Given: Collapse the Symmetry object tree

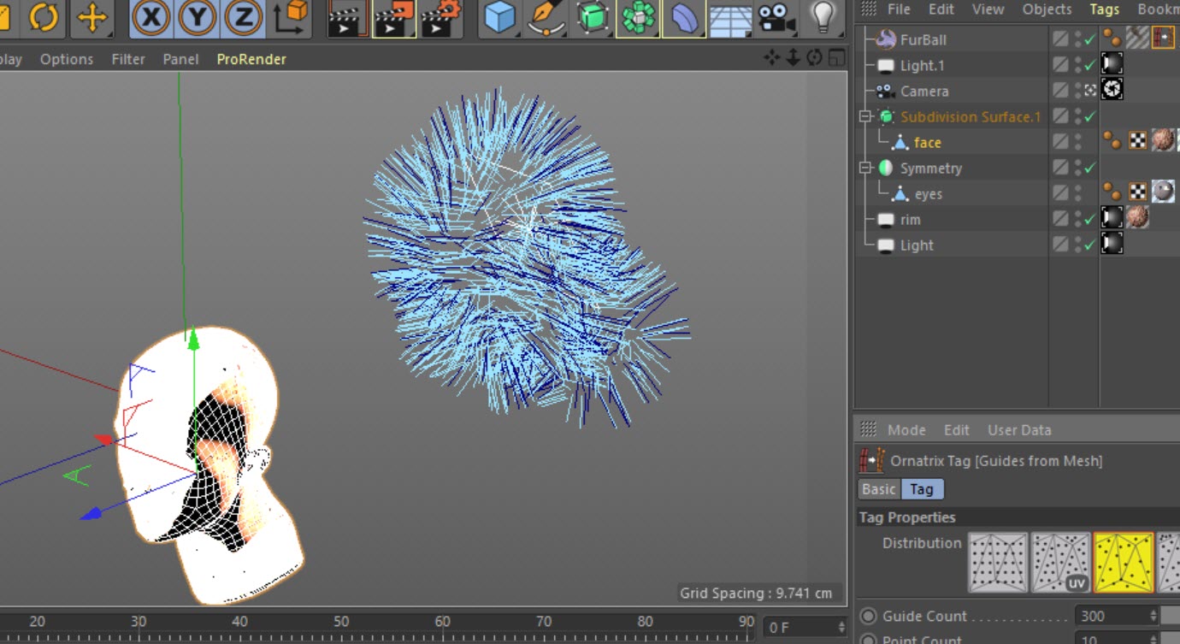Looking at the screenshot, I should (x=865, y=168).
